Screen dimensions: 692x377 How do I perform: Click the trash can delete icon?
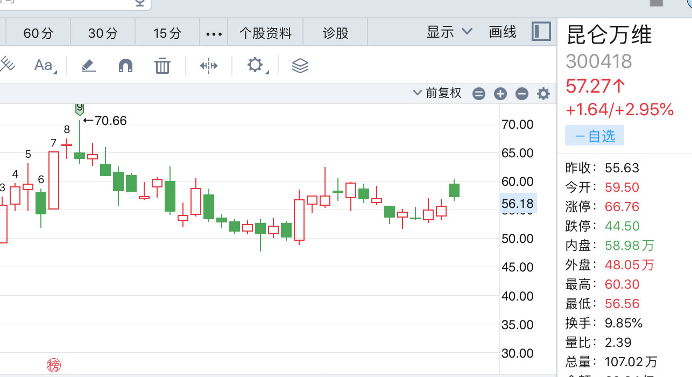(162, 66)
